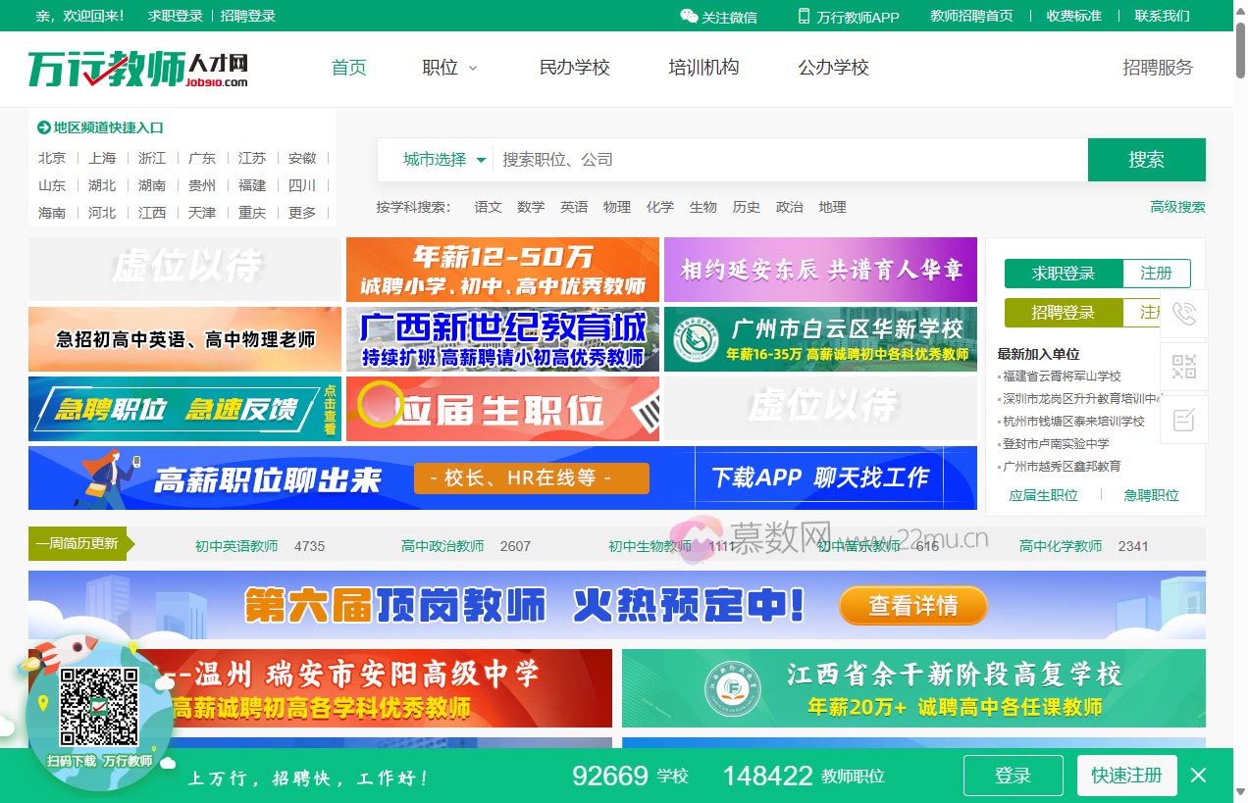Dismiss the bottom registration bar with X

(1198, 775)
